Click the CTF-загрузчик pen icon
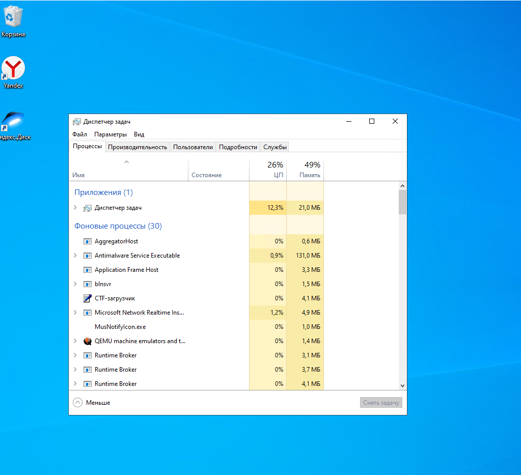This screenshot has width=521, height=475. [x=88, y=298]
